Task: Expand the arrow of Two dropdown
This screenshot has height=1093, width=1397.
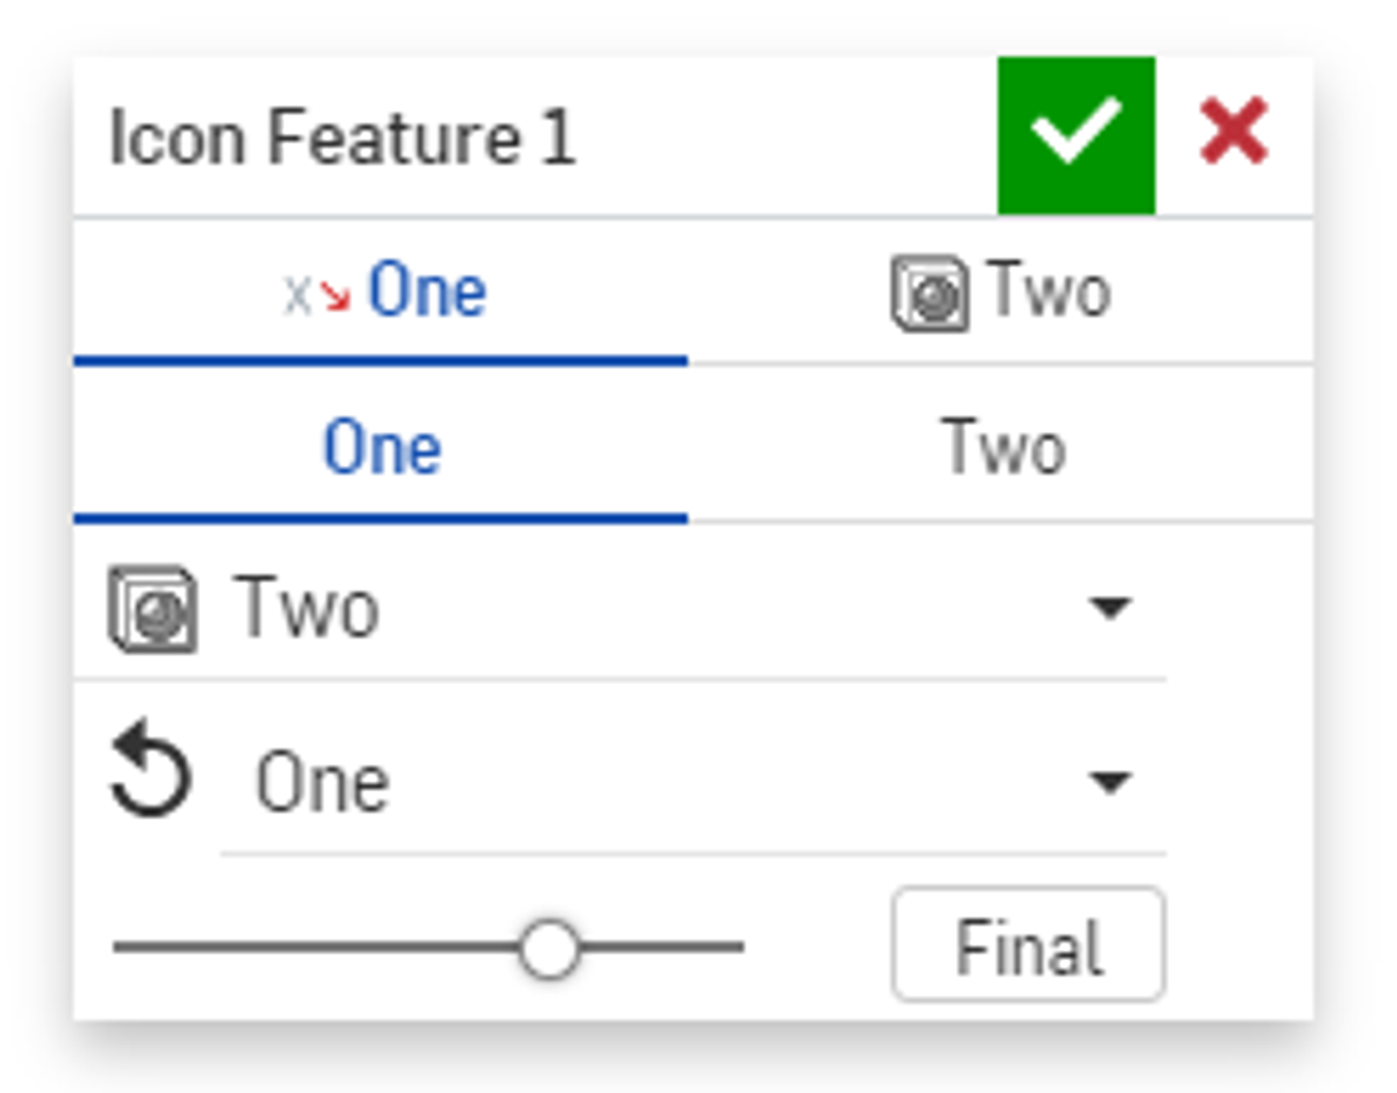Action: click(1110, 607)
